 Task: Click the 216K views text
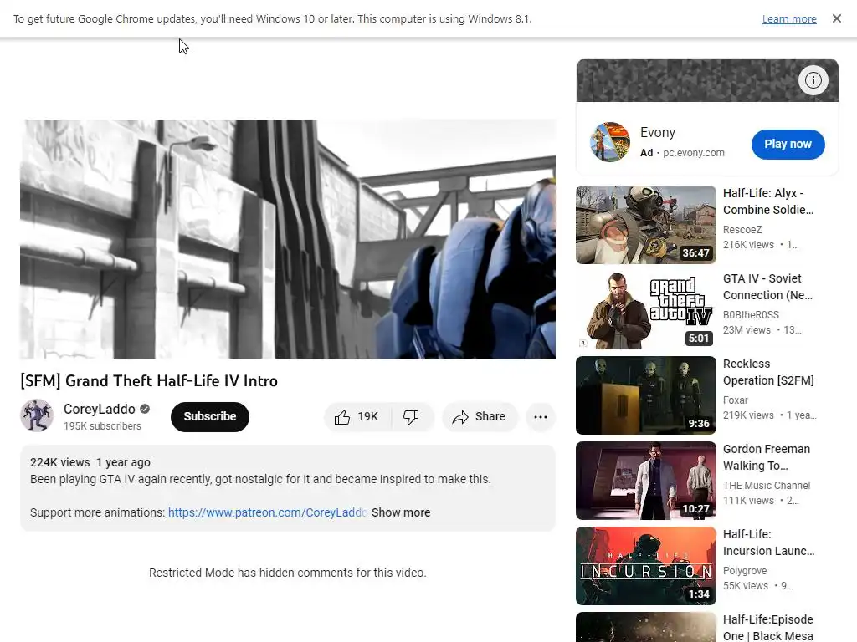(x=748, y=245)
